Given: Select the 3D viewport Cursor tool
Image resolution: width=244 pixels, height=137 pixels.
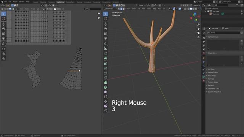Looking at the screenshot, I should point(106,19).
